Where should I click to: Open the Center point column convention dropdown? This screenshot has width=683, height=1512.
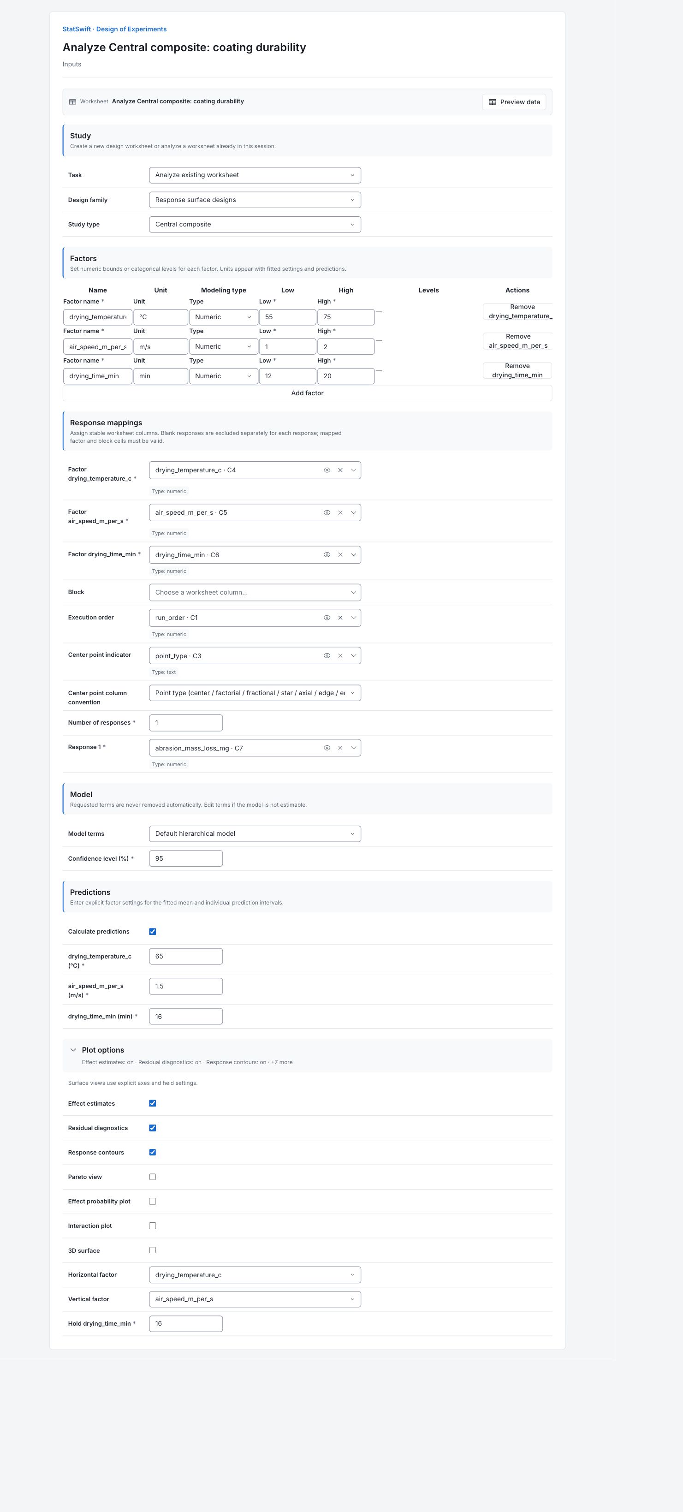point(255,693)
